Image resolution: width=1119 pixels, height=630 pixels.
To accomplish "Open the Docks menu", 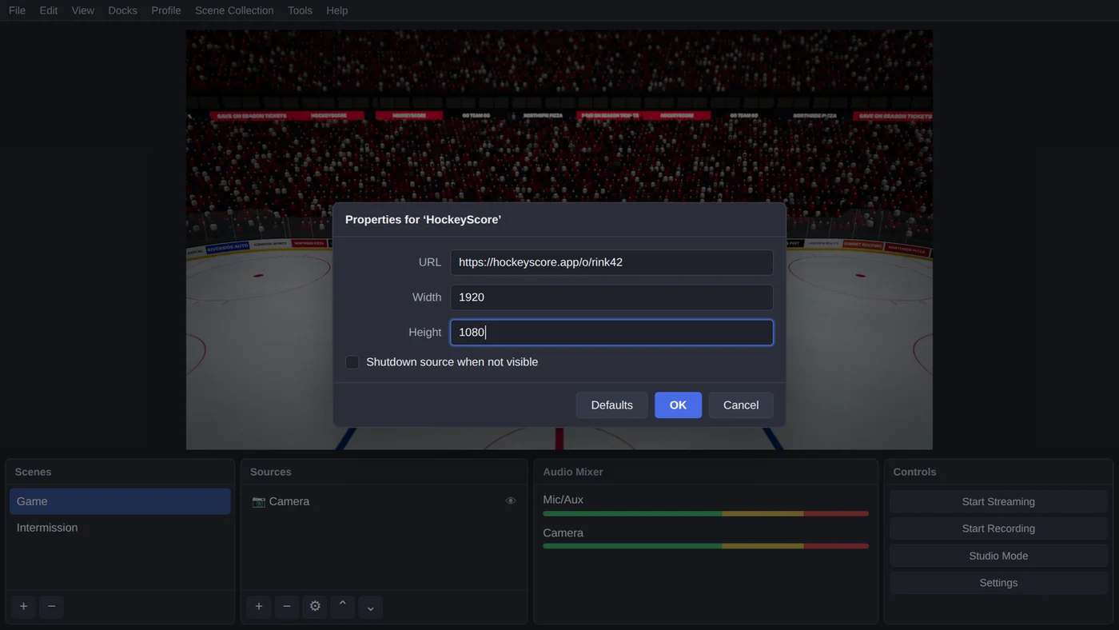I will coord(123,10).
